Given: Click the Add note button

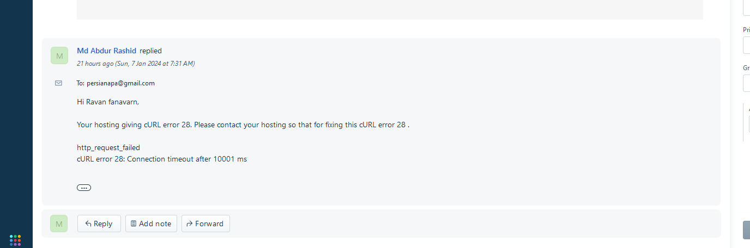Looking at the screenshot, I should tap(151, 224).
